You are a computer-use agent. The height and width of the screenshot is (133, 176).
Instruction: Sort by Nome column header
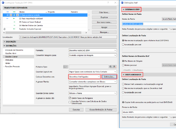click(x=22, y=12)
